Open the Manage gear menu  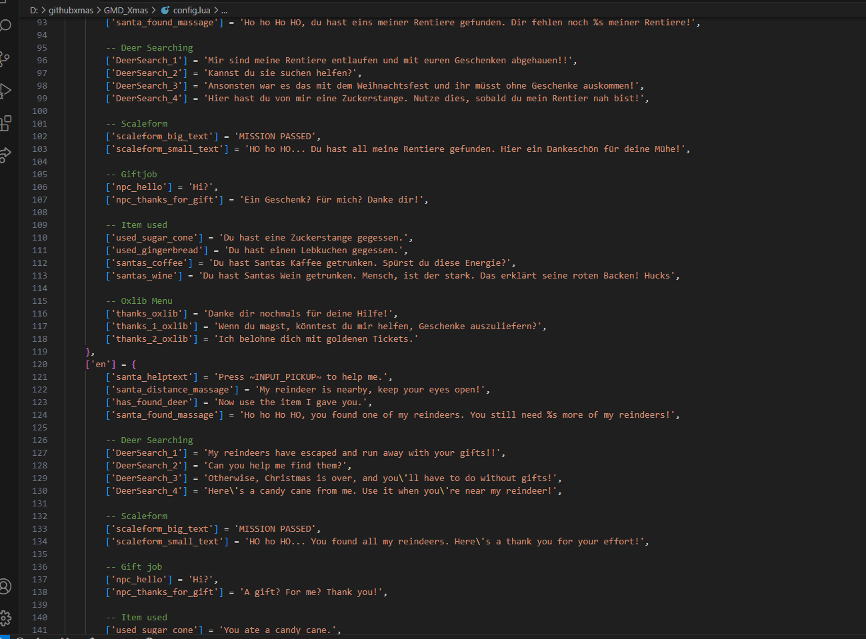5,618
